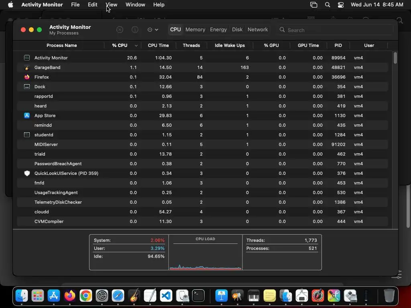This screenshot has height=308, width=411.
Task: Select the remindd process row
Action: 202,125
